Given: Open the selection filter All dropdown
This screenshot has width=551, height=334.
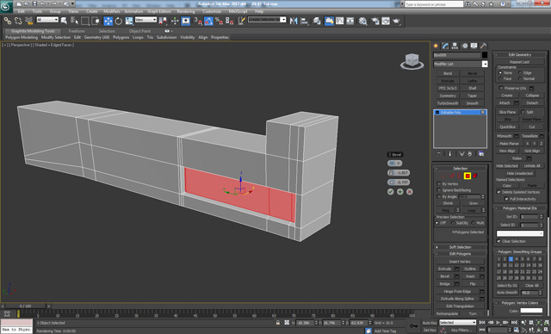Looking at the screenshot, I should point(47,20).
